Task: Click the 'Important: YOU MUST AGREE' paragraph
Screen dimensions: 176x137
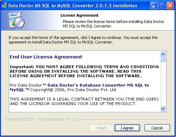Action: click(x=84, y=71)
